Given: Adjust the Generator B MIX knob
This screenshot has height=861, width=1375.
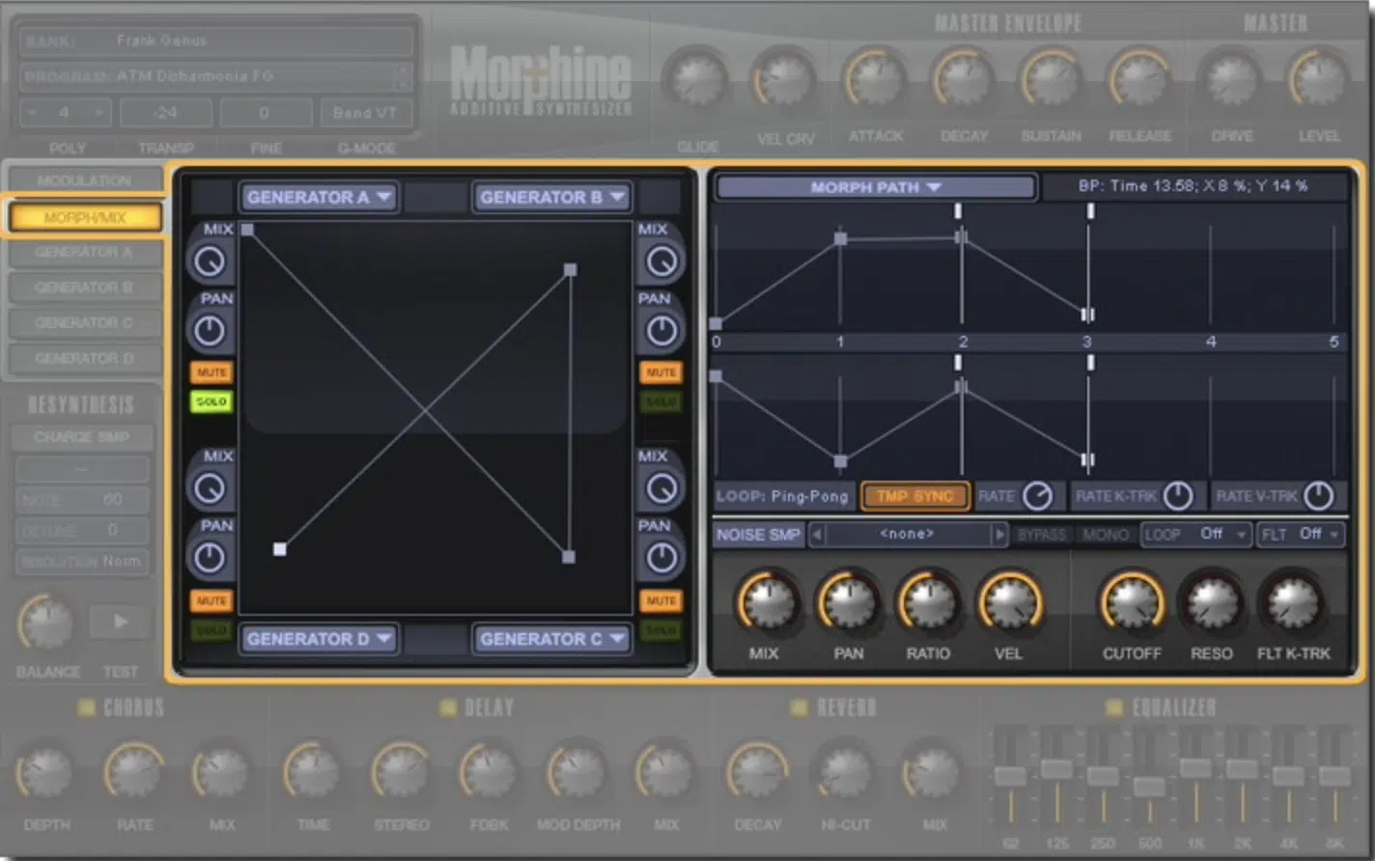Looking at the screenshot, I should 661,262.
